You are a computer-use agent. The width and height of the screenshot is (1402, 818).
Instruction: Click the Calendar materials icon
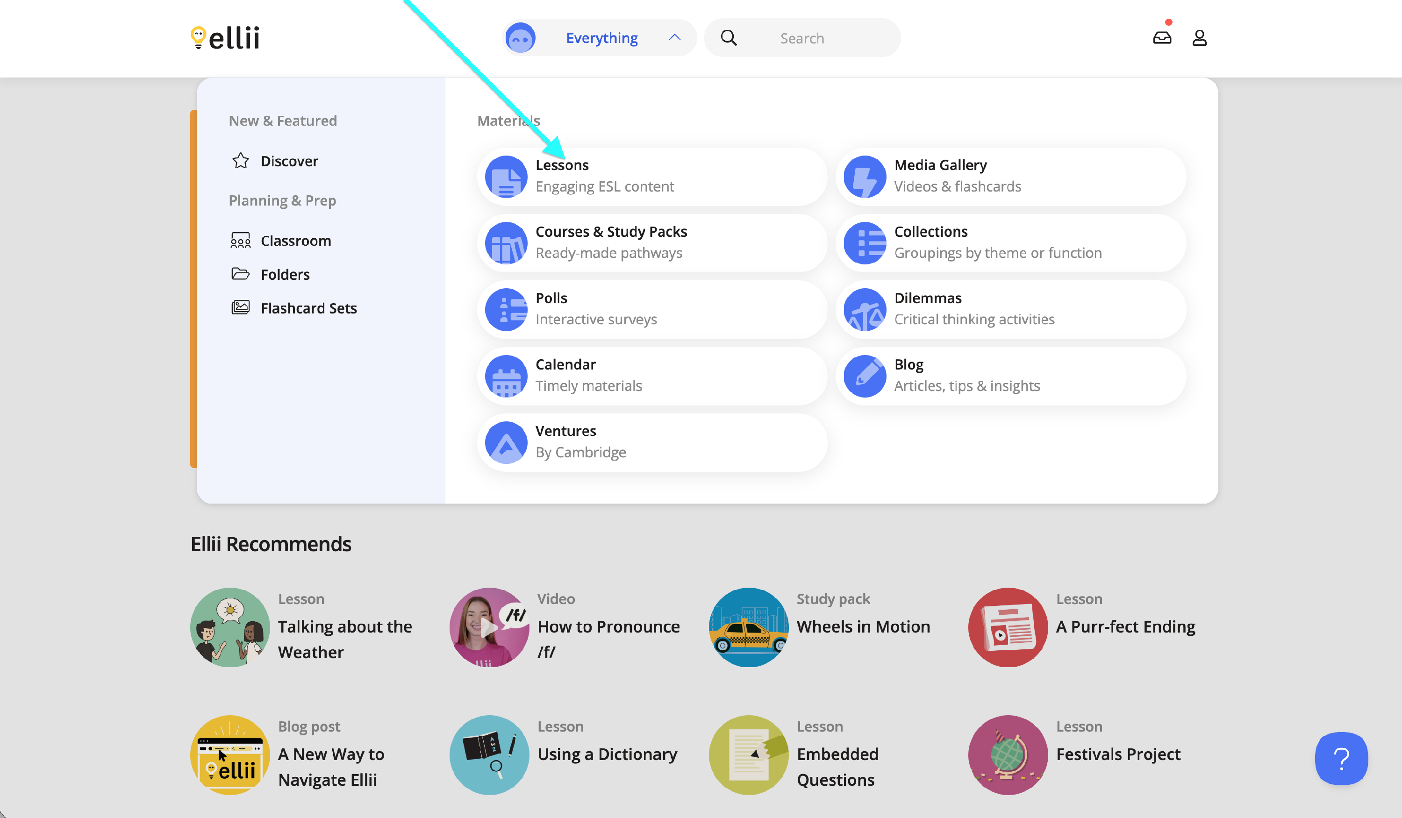click(x=506, y=377)
